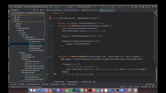The height and width of the screenshot is (93, 166).
Task: Click the yellow inspection indicator atop editor
Action: pos(154,13)
